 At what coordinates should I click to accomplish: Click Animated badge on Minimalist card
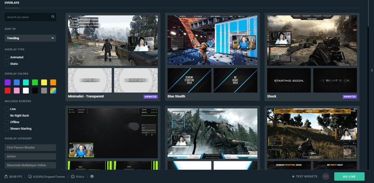tap(151, 97)
